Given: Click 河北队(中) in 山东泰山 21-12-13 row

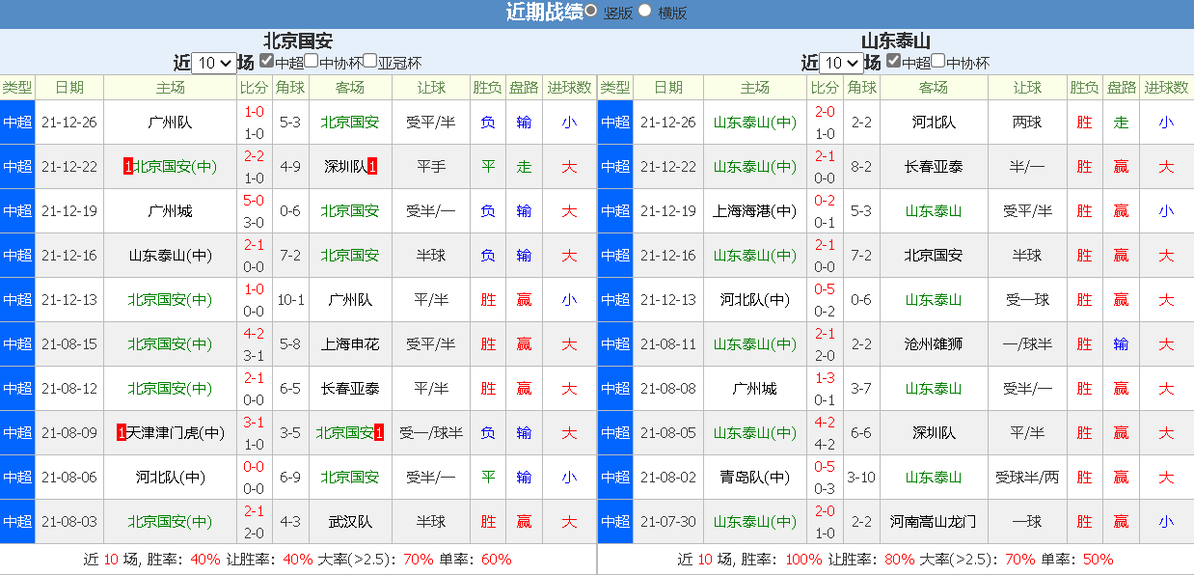Looking at the screenshot, I should point(755,300).
